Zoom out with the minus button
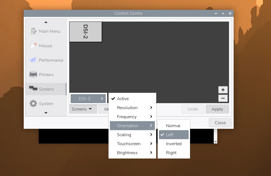Screen dimensions: 271x176 223,98
